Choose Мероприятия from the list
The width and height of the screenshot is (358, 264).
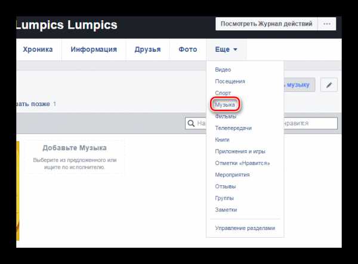232,175
